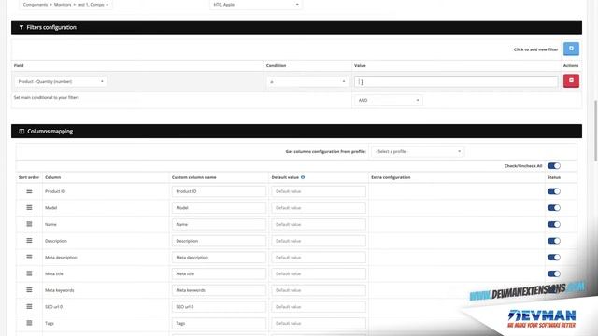Click Default value field for Meta title
Viewport: 598px width, 336px height.
pyautogui.click(x=319, y=273)
